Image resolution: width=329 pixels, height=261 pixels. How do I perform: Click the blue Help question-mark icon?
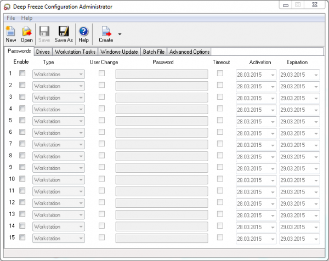[x=83, y=34]
